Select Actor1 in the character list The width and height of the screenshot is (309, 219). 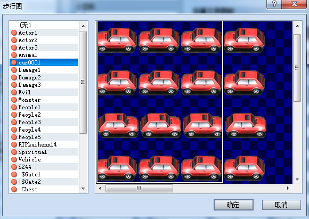click(44, 33)
